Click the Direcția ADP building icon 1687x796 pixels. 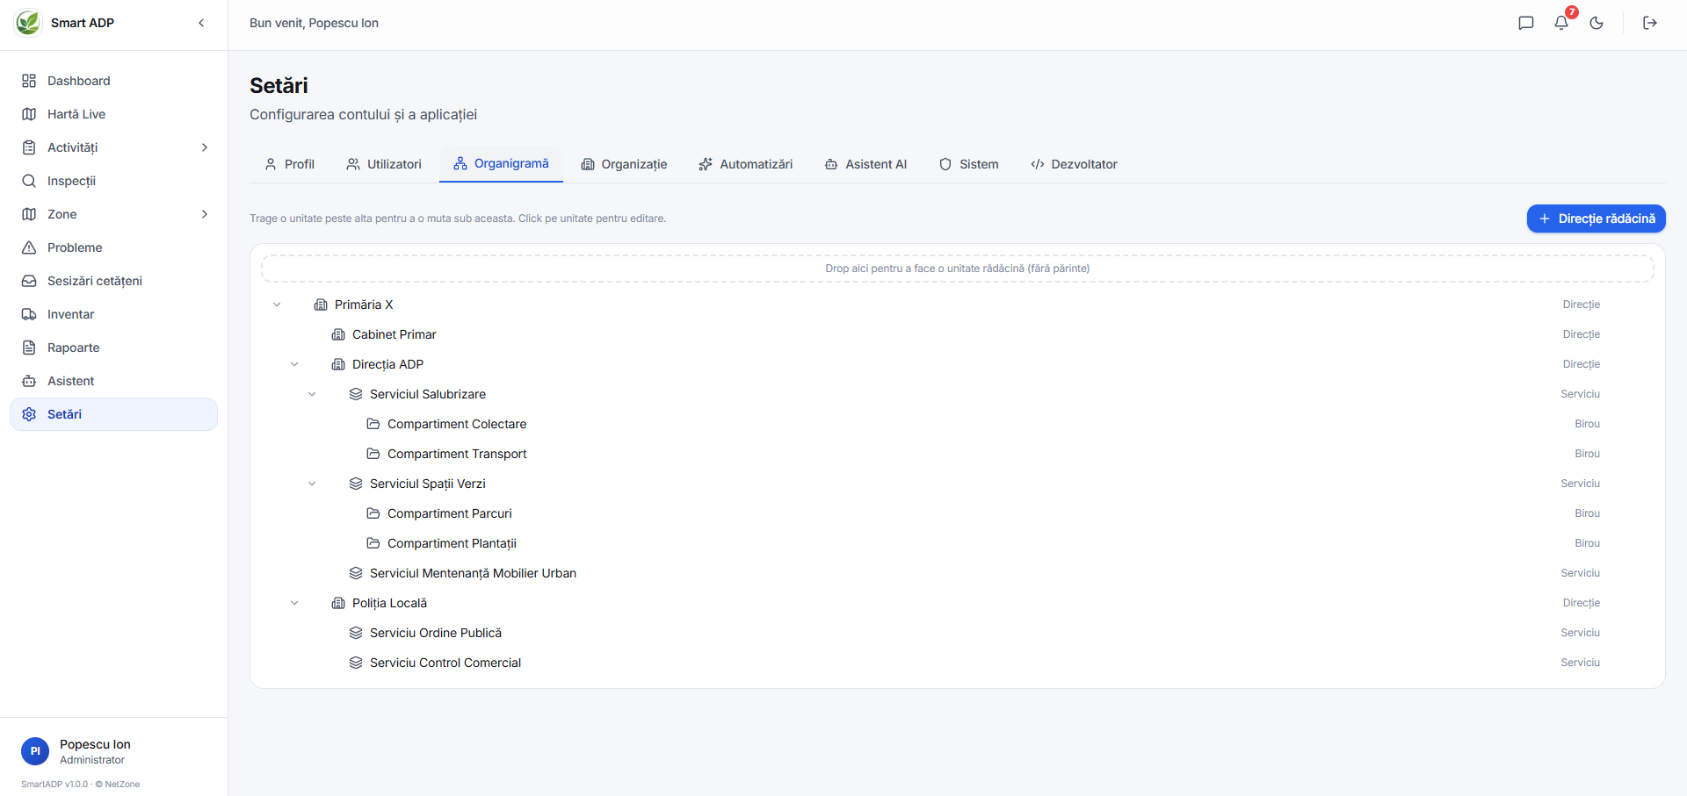[x=338, y=364]
